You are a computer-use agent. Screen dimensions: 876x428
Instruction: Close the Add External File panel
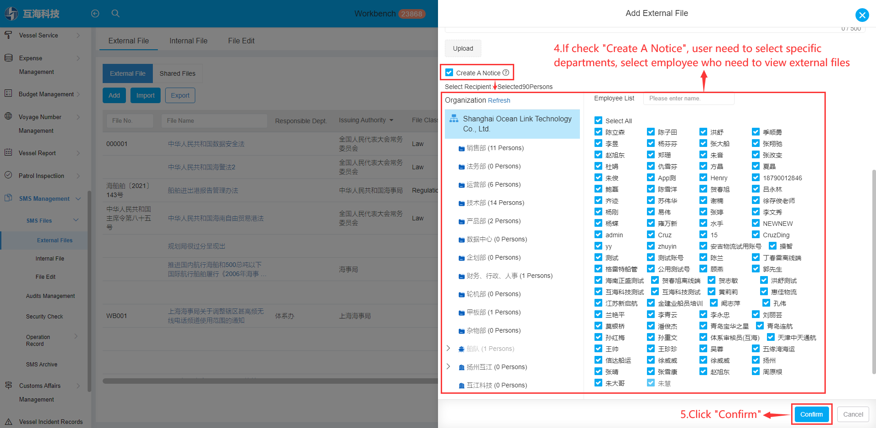(x=862, y=15)
